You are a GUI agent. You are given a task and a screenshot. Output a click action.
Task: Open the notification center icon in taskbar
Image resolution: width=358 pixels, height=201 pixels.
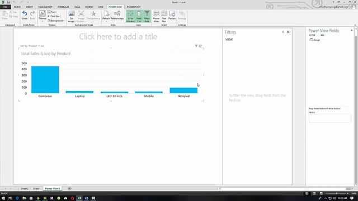click(x=352, y=198)
